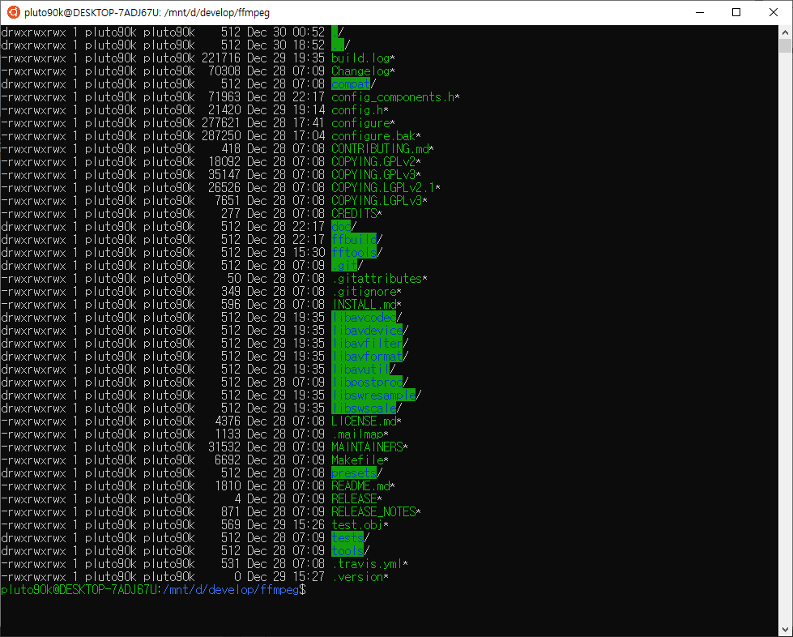Viewport: 793px width, 637px height.
Task: Minimize the terminal window
Action: pyautogui.click(x=700, y=12)
